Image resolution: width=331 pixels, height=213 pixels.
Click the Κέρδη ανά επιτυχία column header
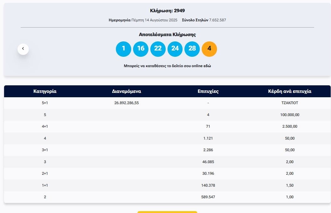click(x=290, y=91)
